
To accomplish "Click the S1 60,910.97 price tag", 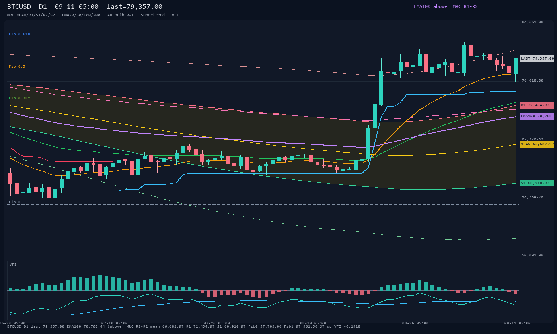I will [x=537, y=183].
